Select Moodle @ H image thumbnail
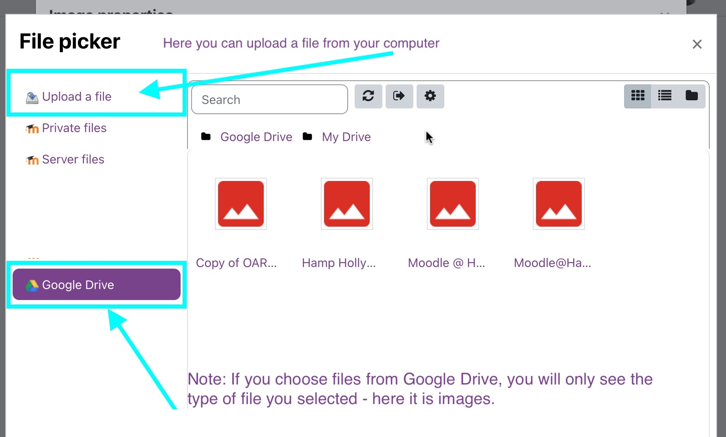The width and height of the screenshot is (726, 437). 453,204
